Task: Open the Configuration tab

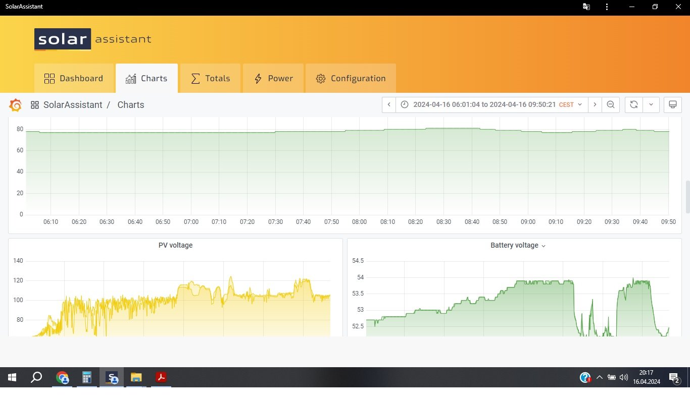Action: click(351, 78)
